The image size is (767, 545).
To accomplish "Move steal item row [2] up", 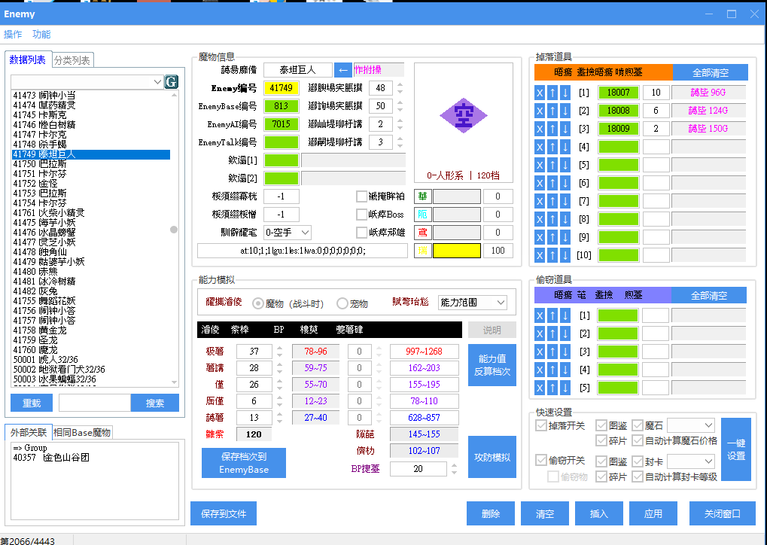I will 552,333.
